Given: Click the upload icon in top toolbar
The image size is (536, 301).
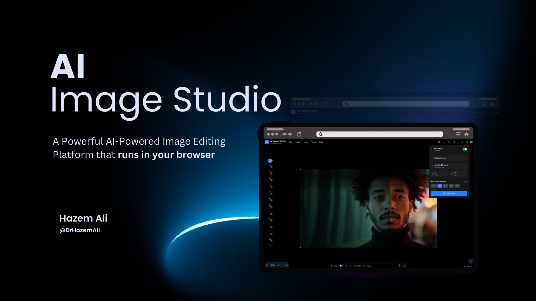Looking at the screenshot, I should tap(449, 142).
